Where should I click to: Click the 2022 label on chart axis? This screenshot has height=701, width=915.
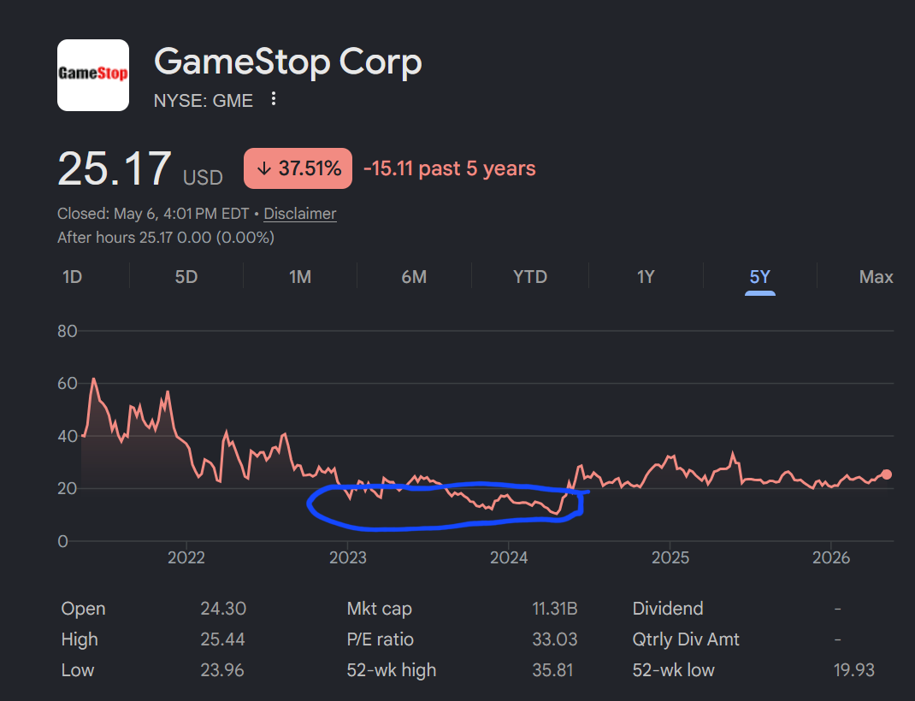click(x=186, y=557)
